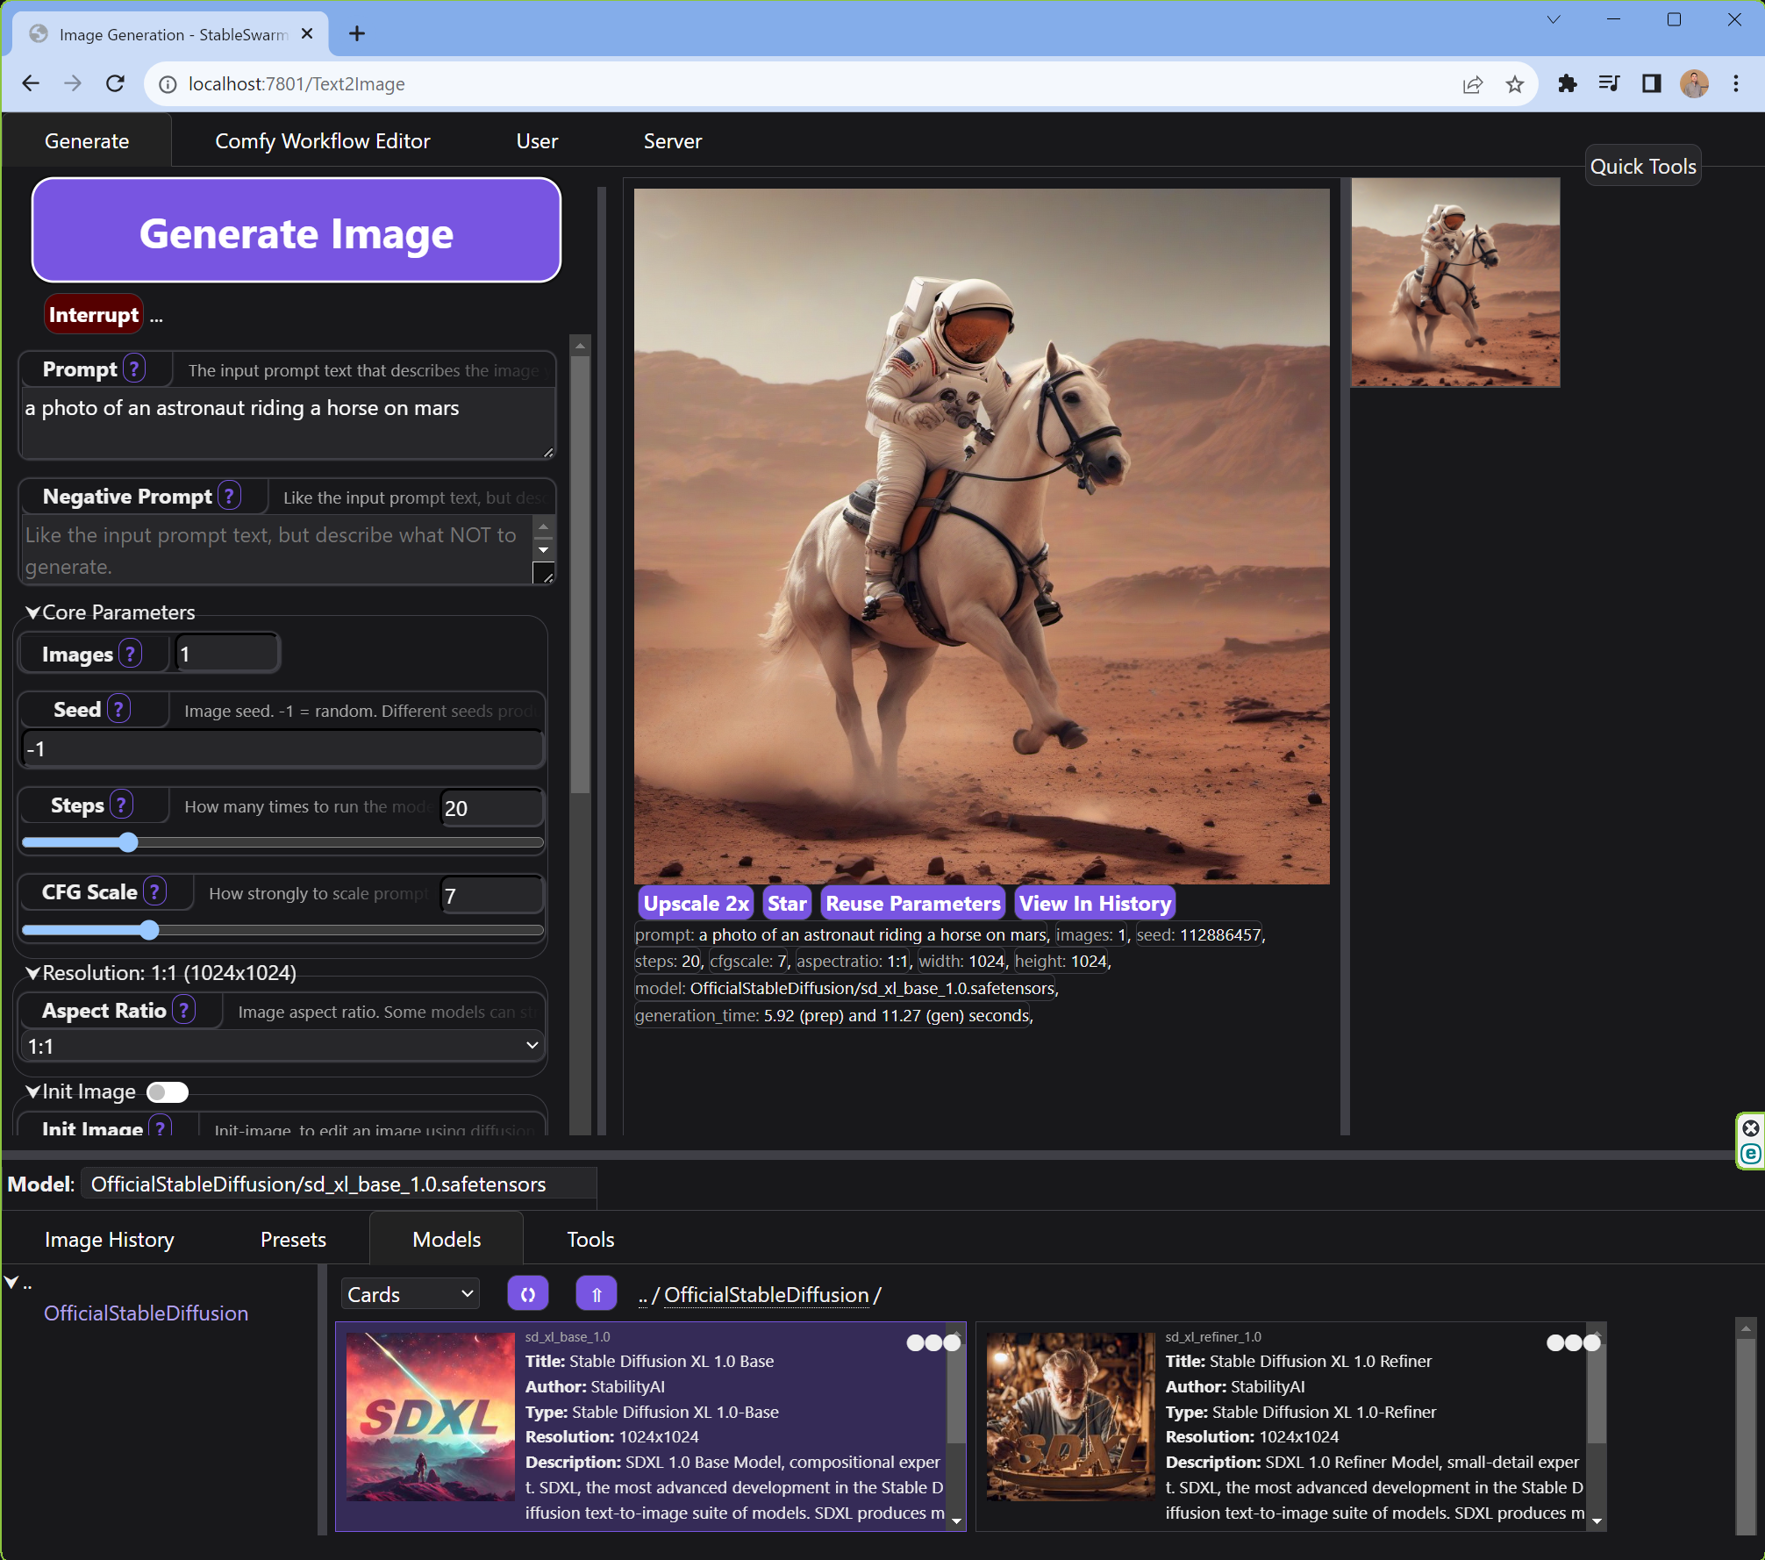
Task: Open the Cards view dropdown
Action: pos(409,1292)
